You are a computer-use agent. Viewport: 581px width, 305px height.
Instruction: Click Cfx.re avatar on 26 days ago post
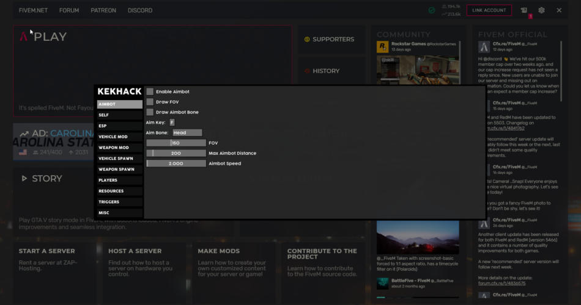click(x=484, y=223)
